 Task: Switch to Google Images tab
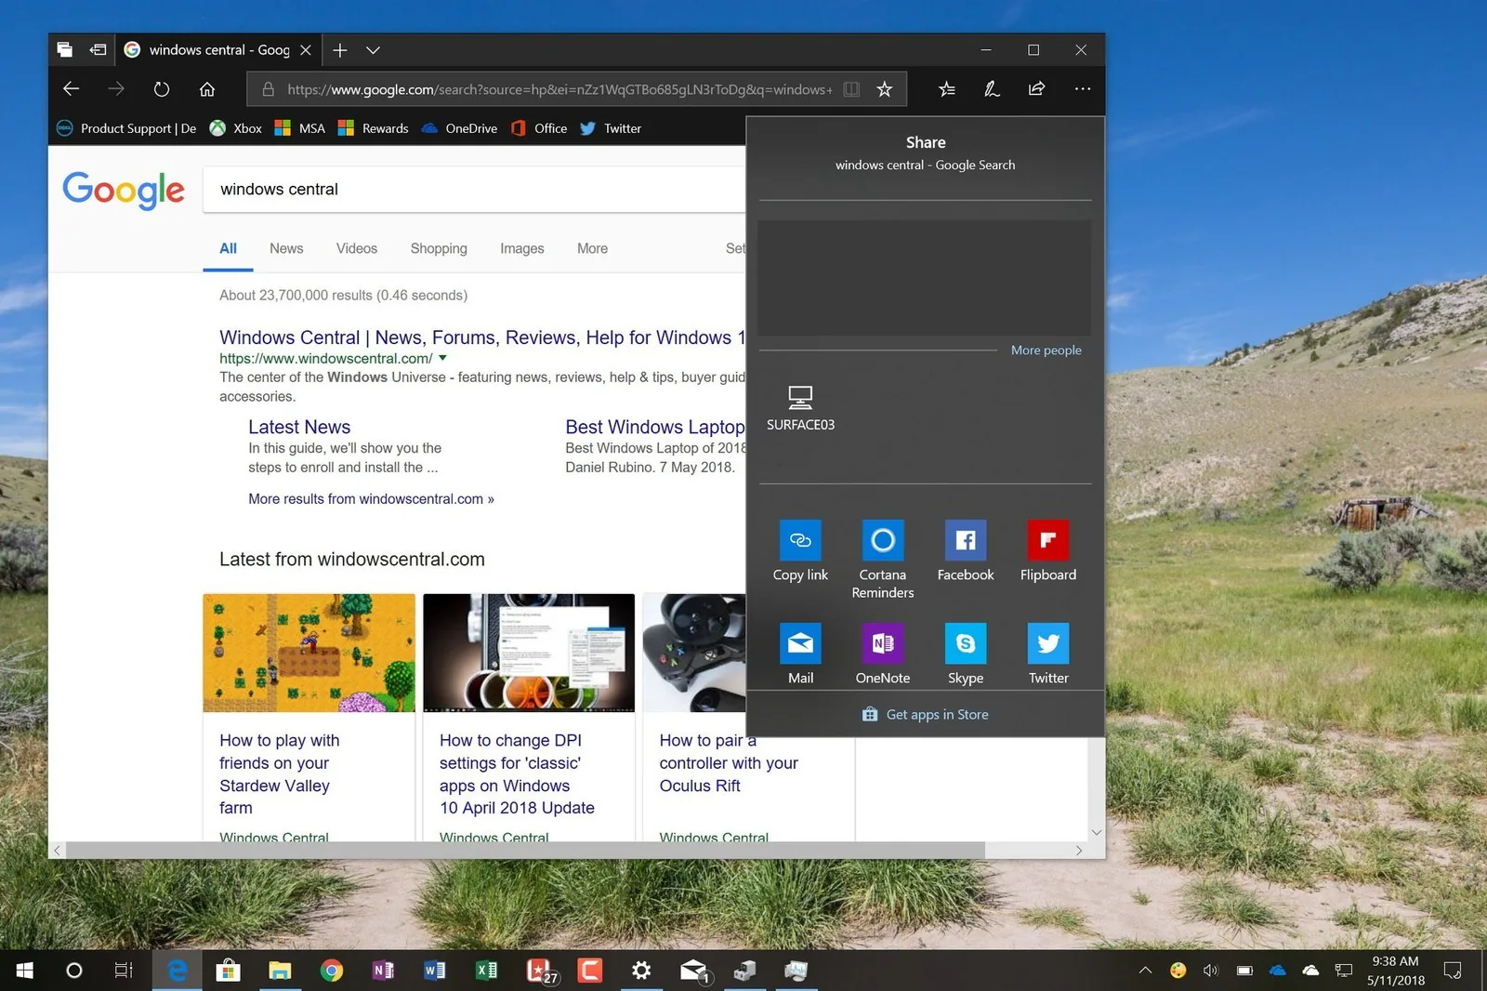[x=522, y=248]
